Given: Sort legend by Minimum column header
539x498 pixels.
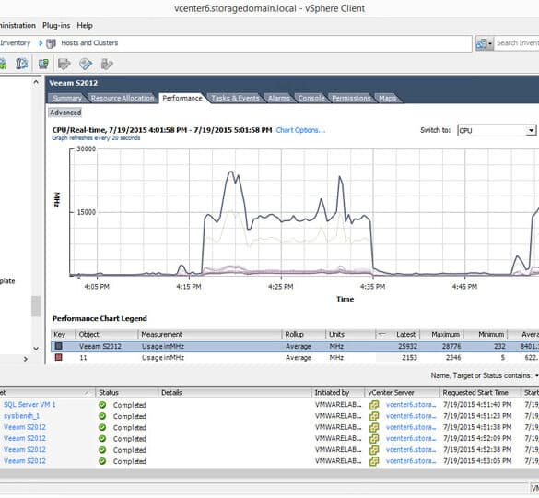Looking at the screenshot, I should pyautogui.click(x=486, y=334).
